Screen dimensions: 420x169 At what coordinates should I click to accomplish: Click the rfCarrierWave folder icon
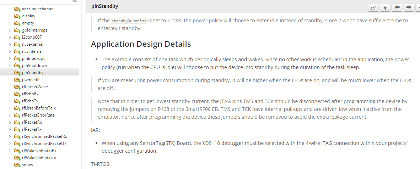(x=17, y=87)
